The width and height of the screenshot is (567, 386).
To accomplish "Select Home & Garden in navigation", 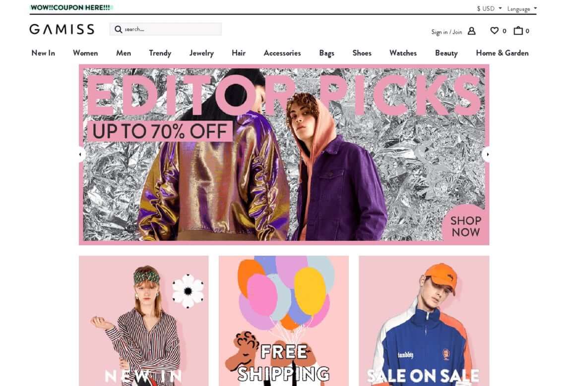I will (502, 53).
